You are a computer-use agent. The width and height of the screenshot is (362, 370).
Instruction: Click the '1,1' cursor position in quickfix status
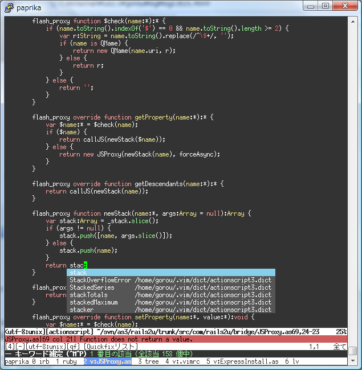(x=314, y=347)
